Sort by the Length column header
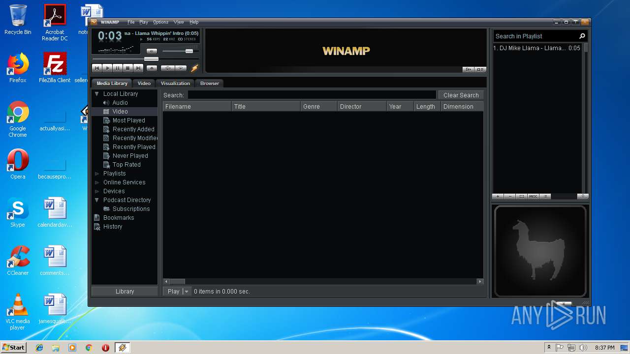The image size is (630, 354). coord(427,106)
